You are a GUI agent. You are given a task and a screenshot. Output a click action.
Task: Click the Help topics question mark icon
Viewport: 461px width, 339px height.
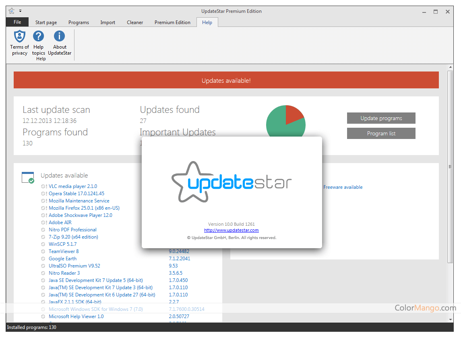[39, 37]
